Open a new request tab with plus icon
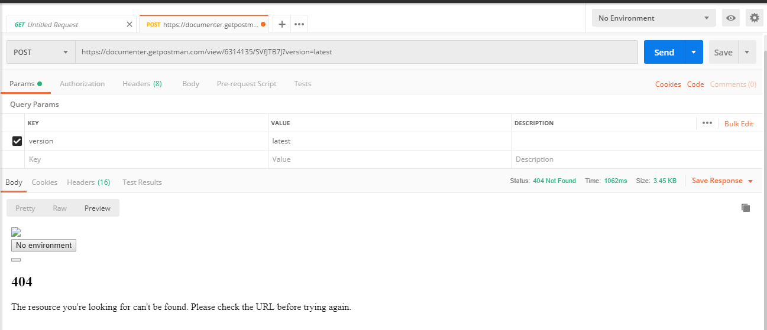The width and height of the screenshot is (767, 330). point(282,24)
